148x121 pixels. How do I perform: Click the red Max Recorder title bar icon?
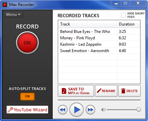[5, 5]
